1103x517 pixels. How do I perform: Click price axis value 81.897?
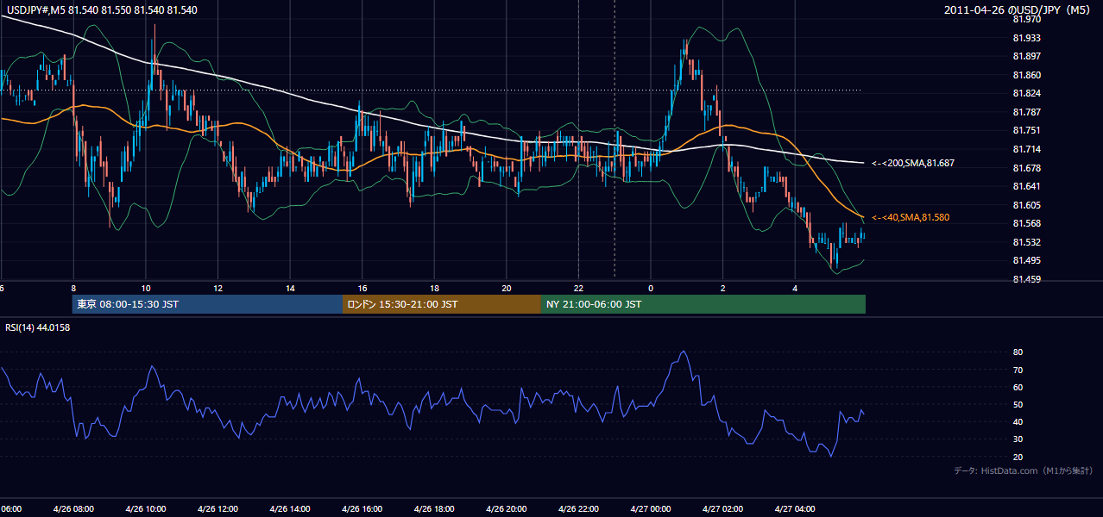pyautogui.click(x=1026, y=56)
